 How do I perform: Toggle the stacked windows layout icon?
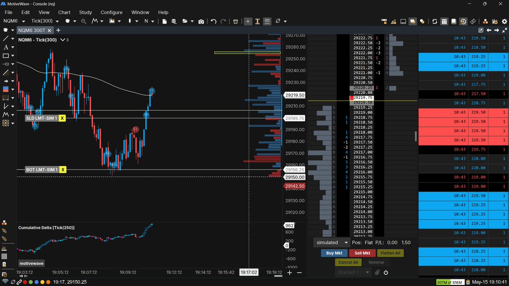click(x=412, y=21)
